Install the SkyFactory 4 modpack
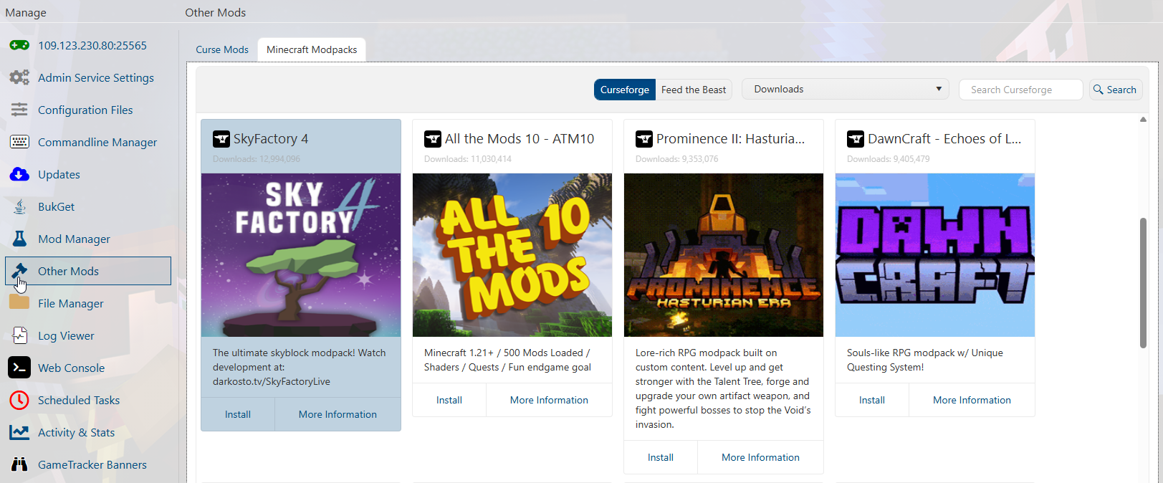This screenshot has width=1163, height=483. [x=238, y=414]
